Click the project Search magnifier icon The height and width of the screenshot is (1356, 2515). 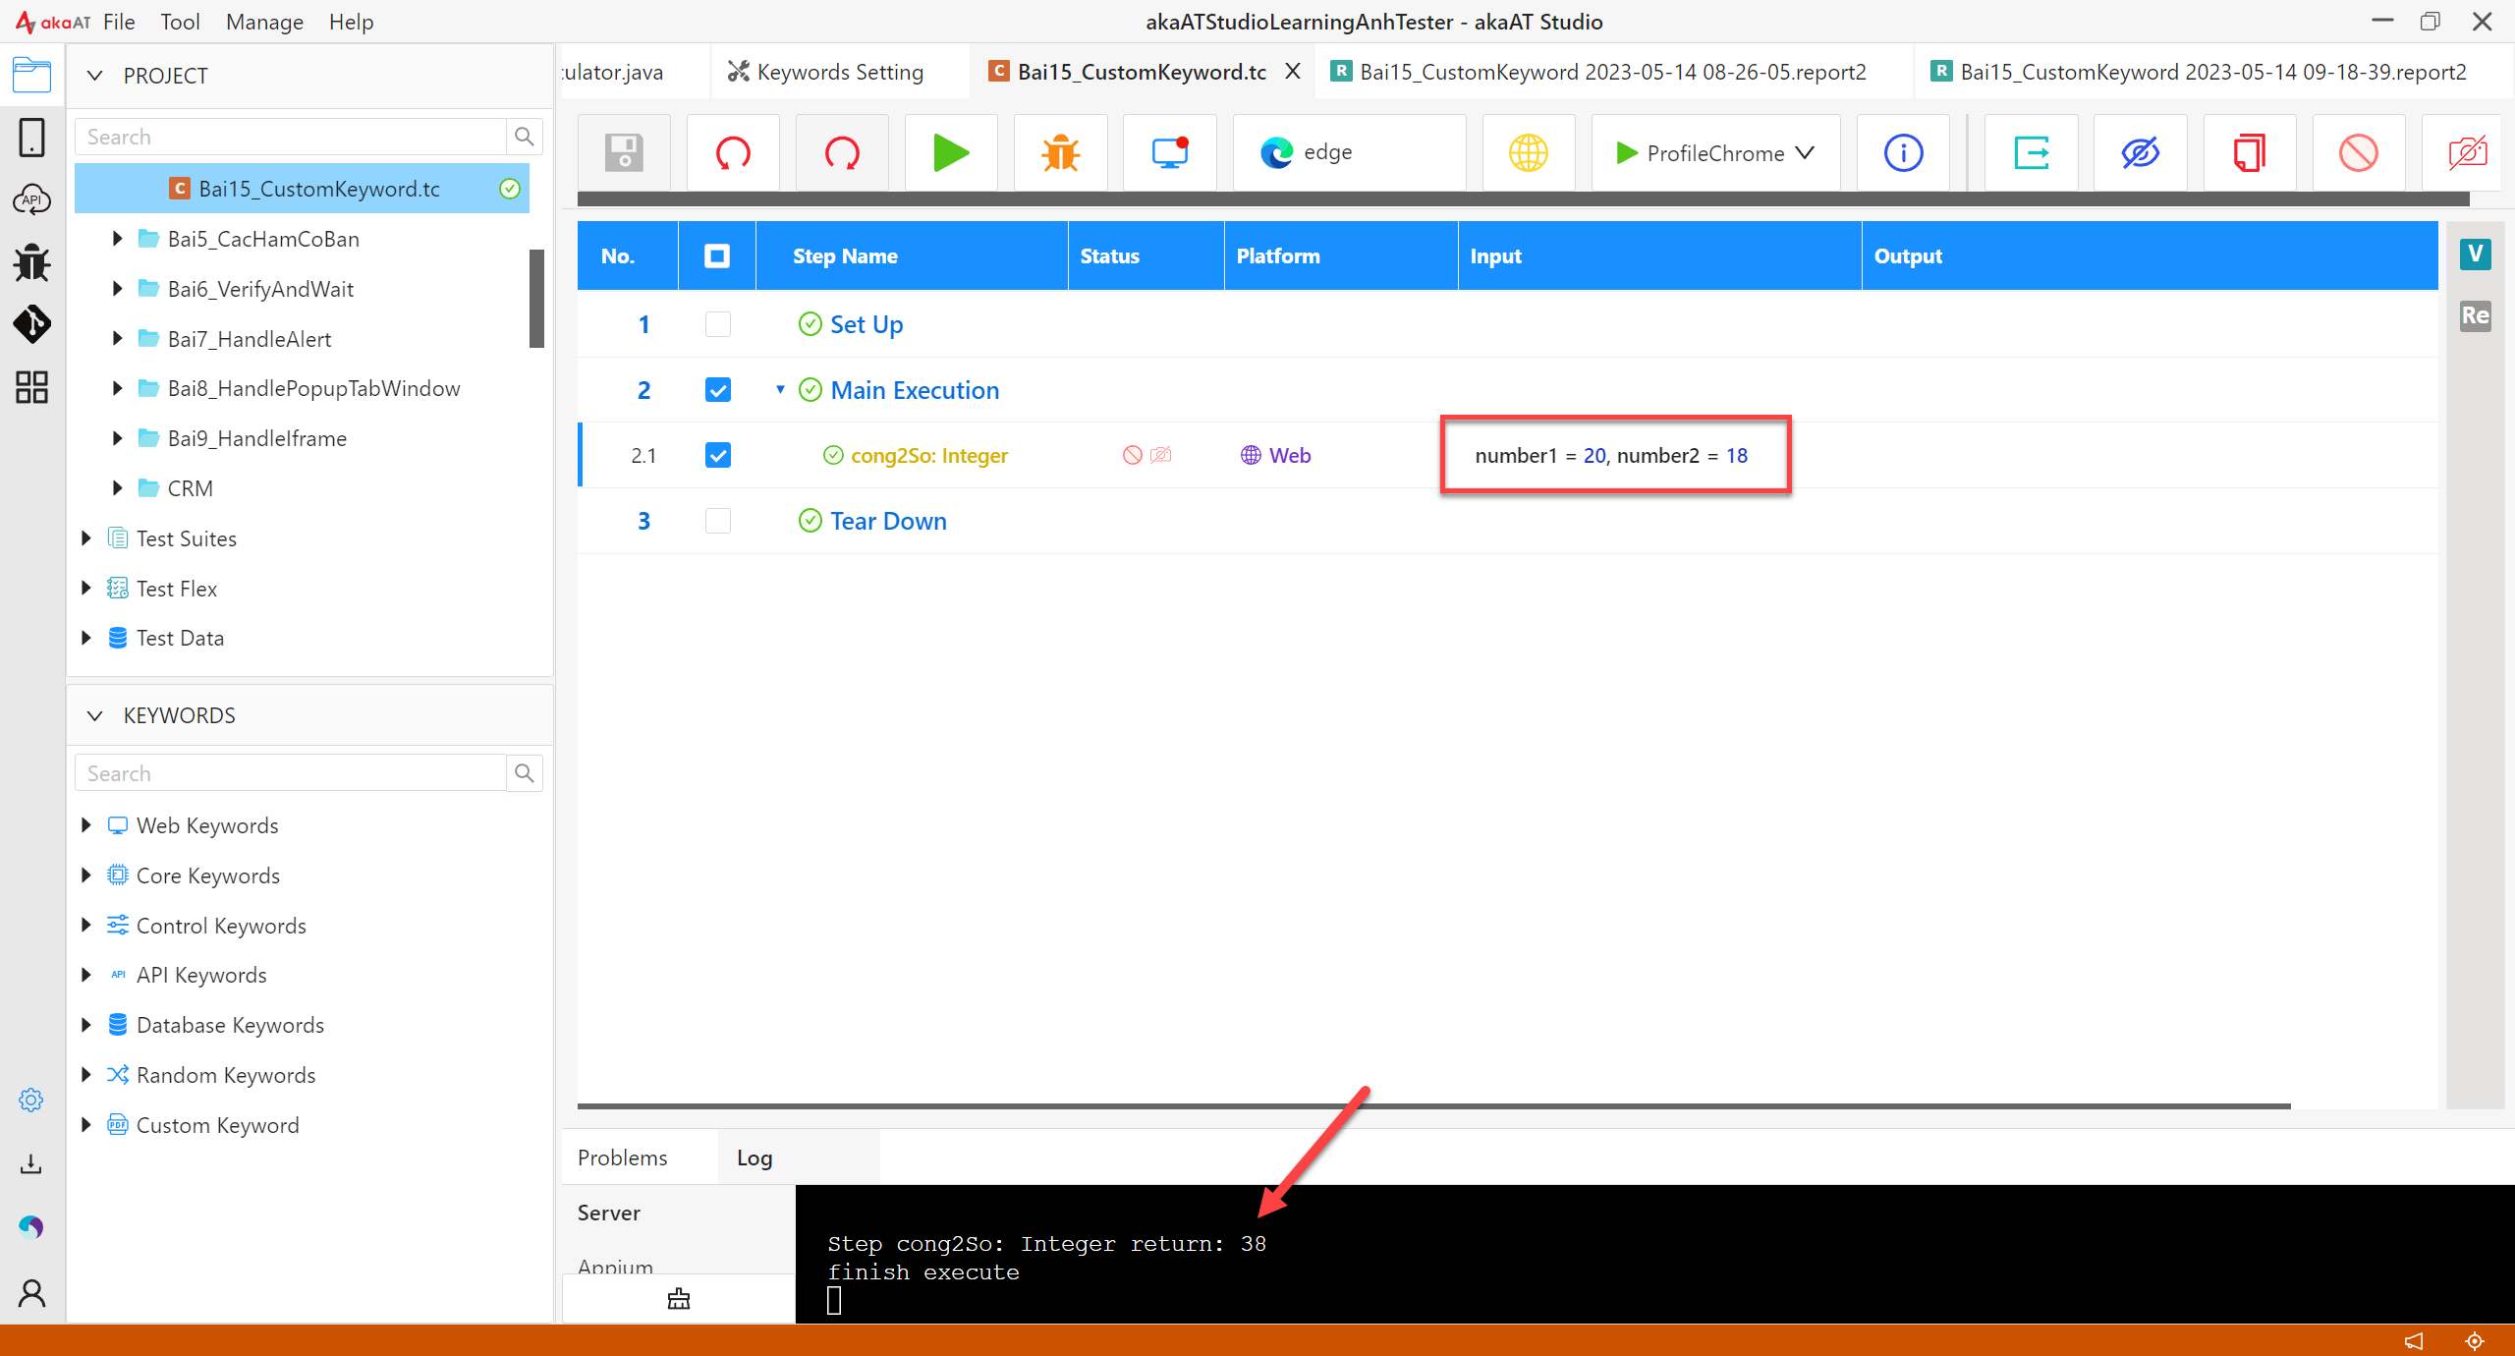pos(525,137)
